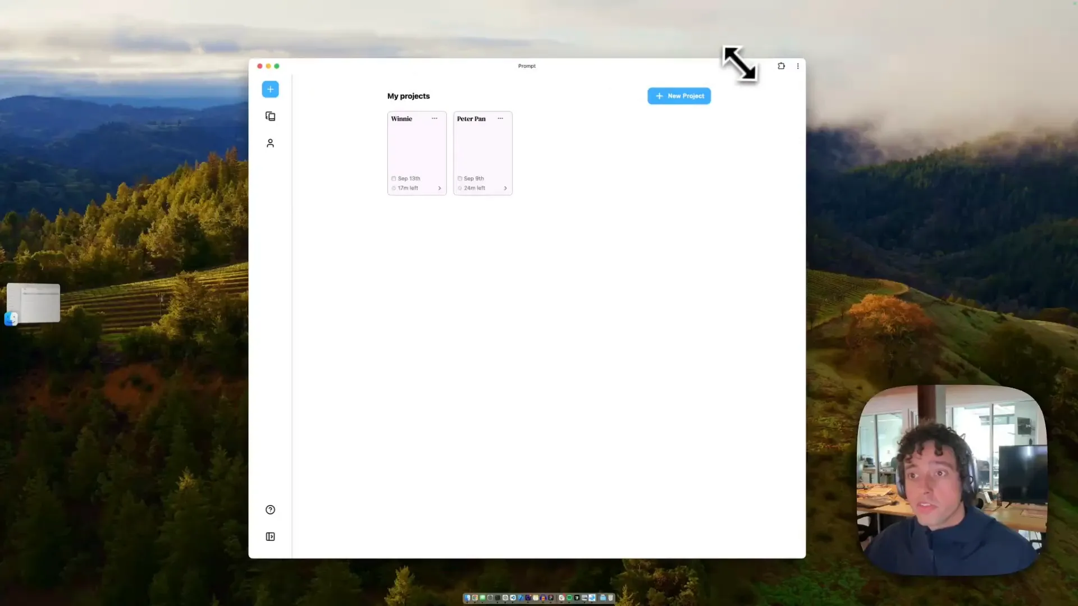
Task: Click the Sep 9th date on Peter Pan card
Action: pyautogui.click(x=474, y=178)
